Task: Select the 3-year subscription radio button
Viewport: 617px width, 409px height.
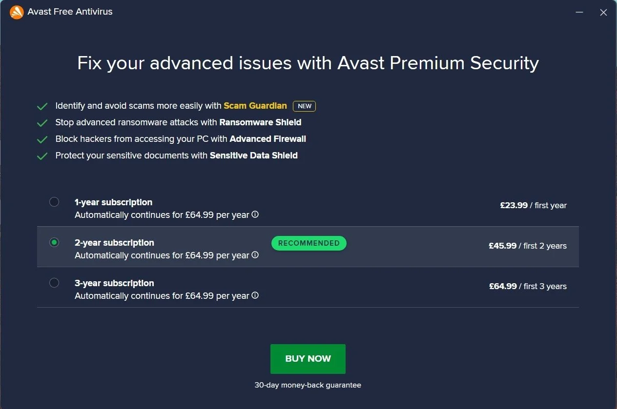Action: pos(54,283)
